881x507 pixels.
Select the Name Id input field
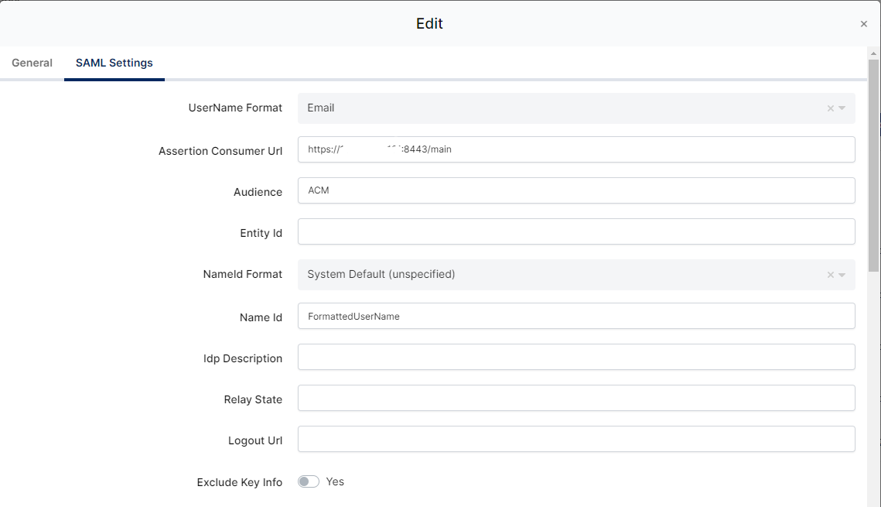coord(575,316)
